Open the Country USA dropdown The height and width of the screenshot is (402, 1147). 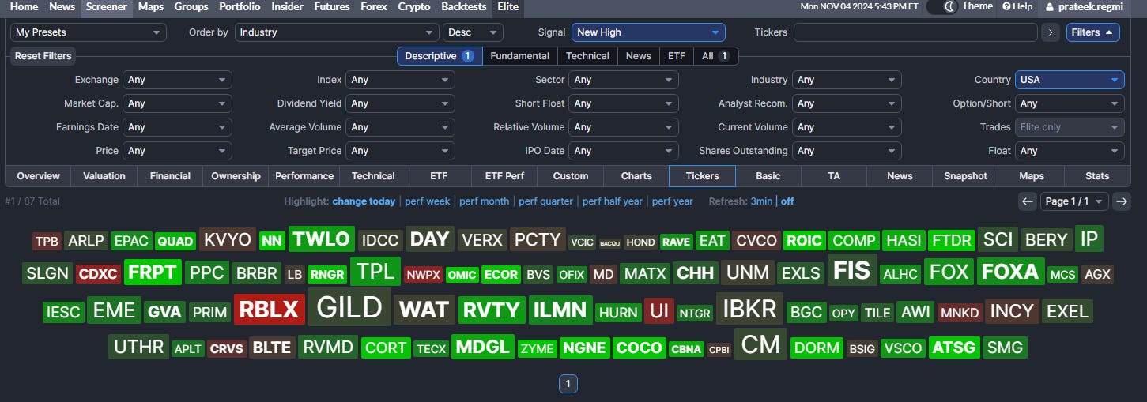click(1070, 80)
